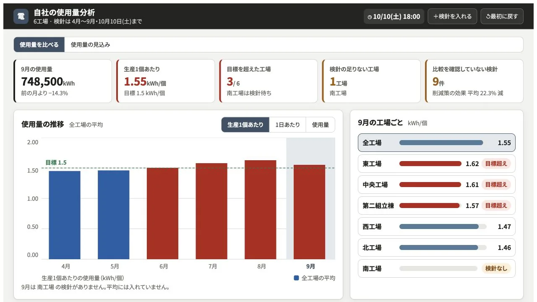This screenshot has height=302, width=537.
Task: Click the 電 app logo icon
Action: coord(21,16)
